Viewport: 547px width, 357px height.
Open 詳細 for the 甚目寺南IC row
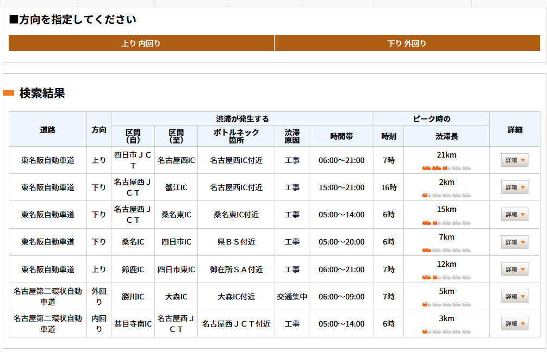tap(514, 324)
